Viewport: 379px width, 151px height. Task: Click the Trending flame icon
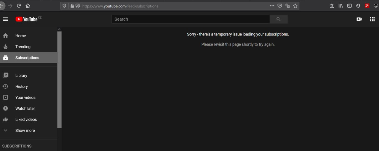(x=5, y=47)
